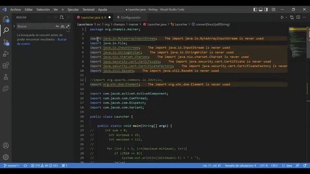Toggle regular expression in search box
This screenshot has height=174, width=310.
point(68,26)
